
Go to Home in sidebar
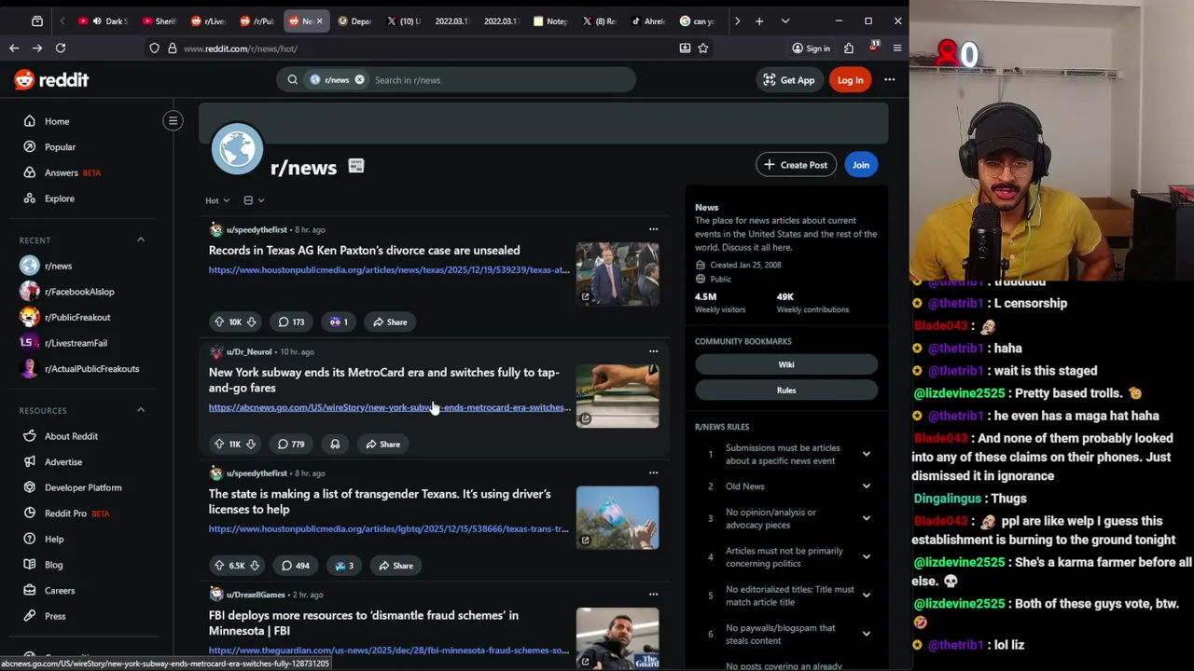tap(57, 121)
